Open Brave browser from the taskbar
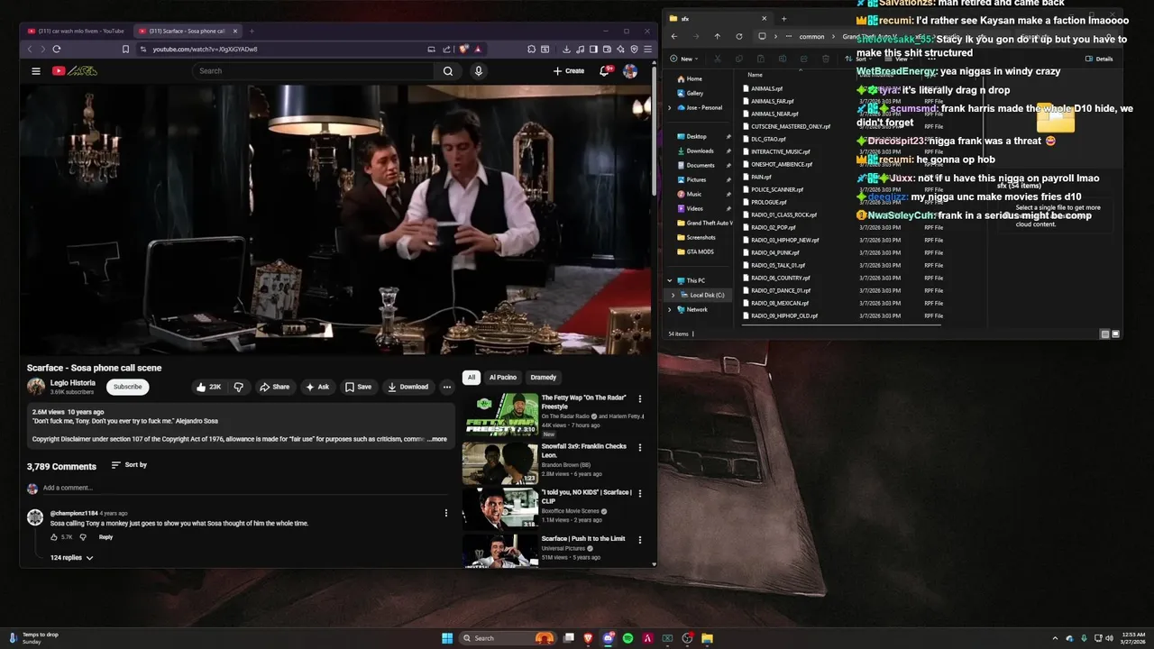Image resolution: width=1154 pixels, height=649 pixels. pos(589,638)
